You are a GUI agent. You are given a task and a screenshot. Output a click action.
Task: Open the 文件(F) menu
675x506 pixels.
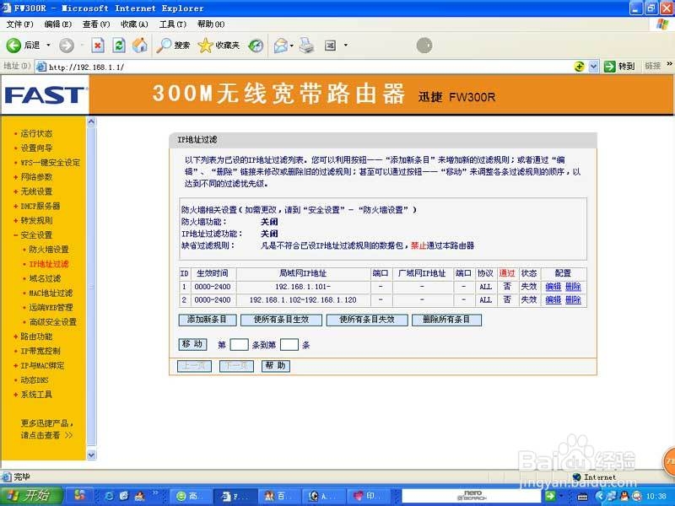[19, 24]
